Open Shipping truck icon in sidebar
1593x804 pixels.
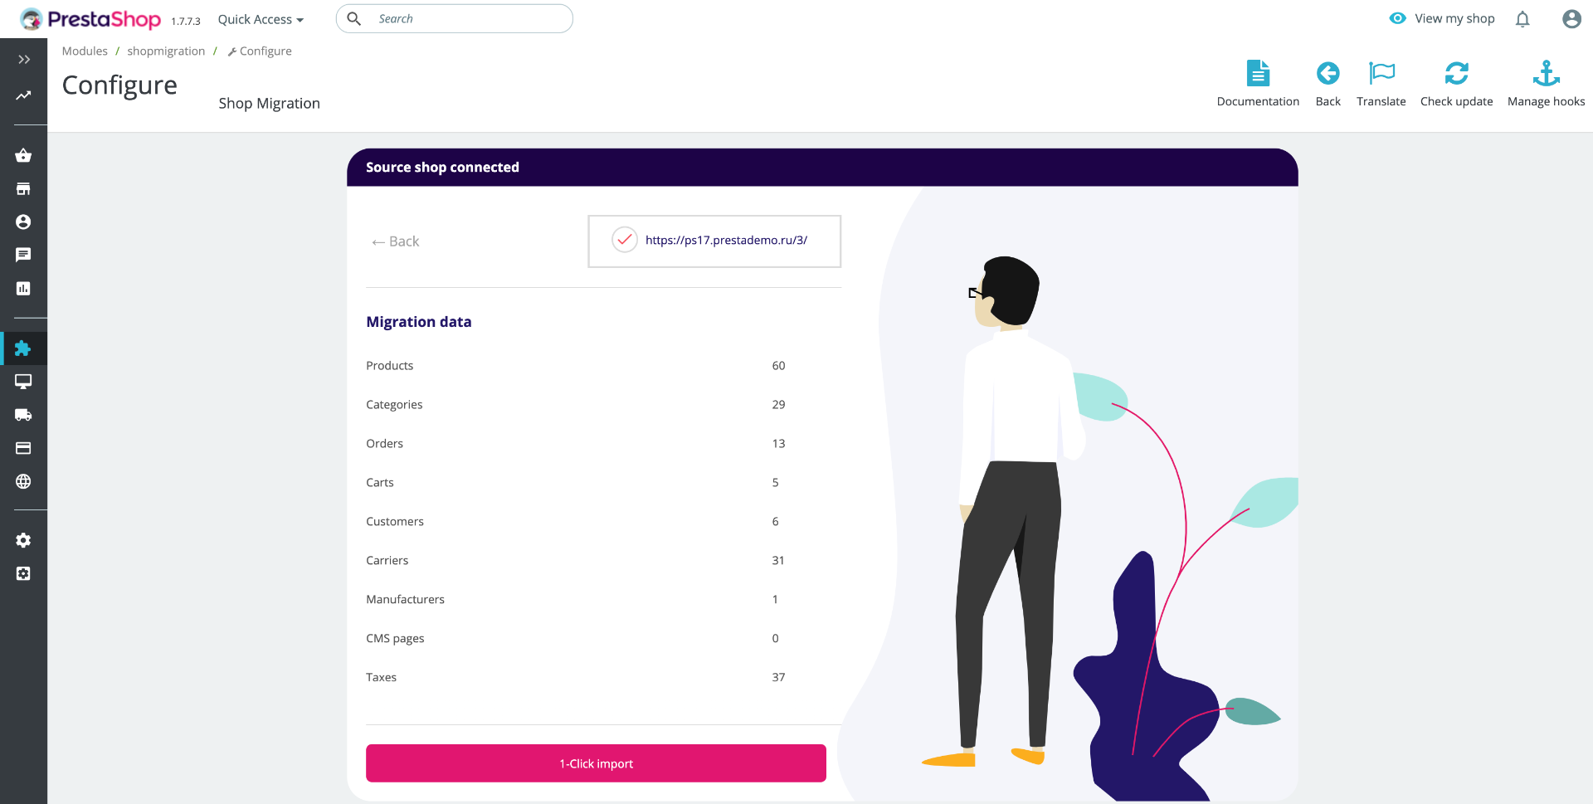coord(23,415)
